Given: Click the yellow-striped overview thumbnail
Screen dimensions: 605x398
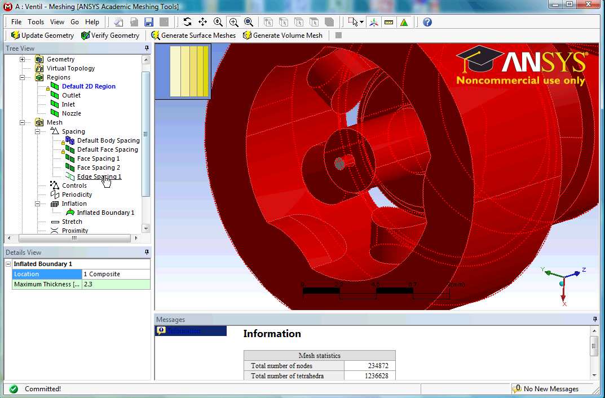Looking at the screenshot, I should (x=183, y=72).
